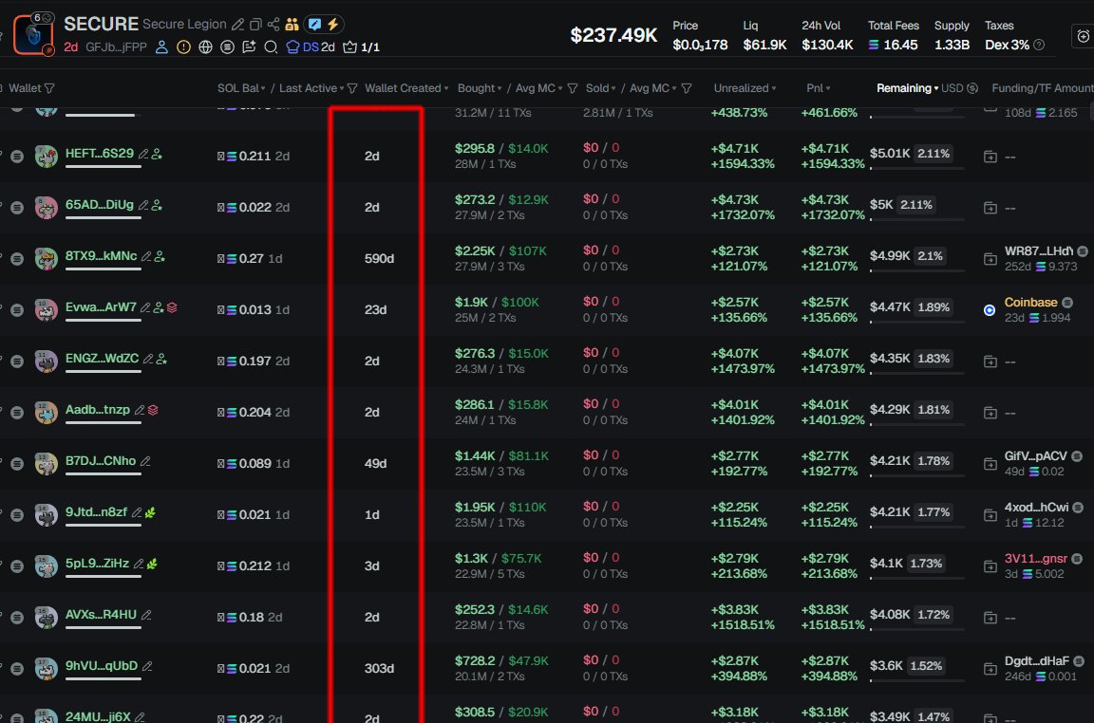The height and width of the screenshot is (723, 1094).
Task: Sort by the SOL Bal column
Action: [x=241, y=88]
